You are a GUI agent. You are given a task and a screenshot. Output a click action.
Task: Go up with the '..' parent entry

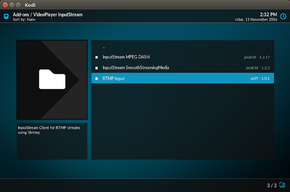[183, 47]
